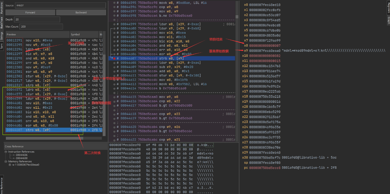Sort the taint table by the Symbol column

84,34
